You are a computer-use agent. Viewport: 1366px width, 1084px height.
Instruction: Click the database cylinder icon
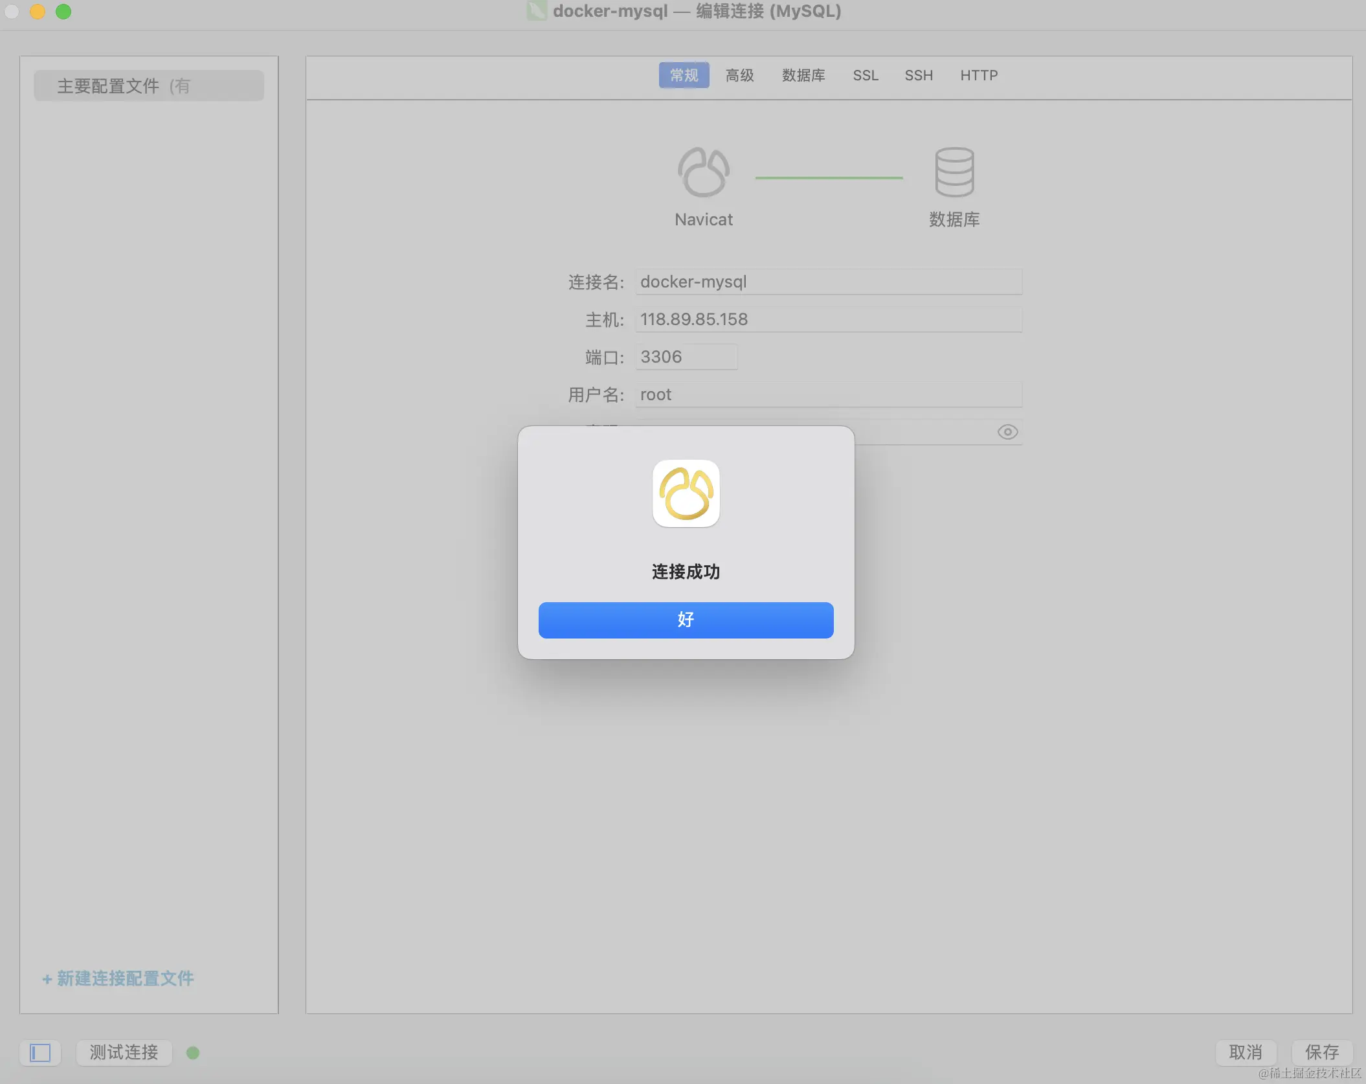point(954,172)
